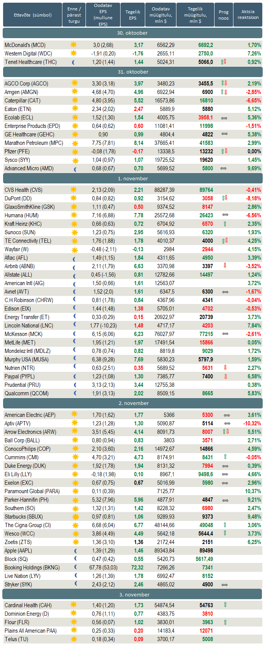Viewport: 265px width, 645px height.
Task: Click the '9,69%' reaction value for AMD
Action: [254, 168]
